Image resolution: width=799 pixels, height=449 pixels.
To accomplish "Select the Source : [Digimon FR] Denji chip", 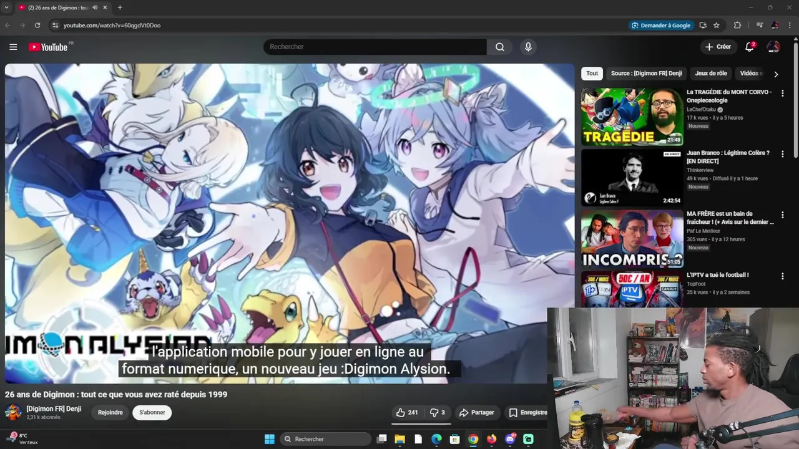I will [646, 74].
